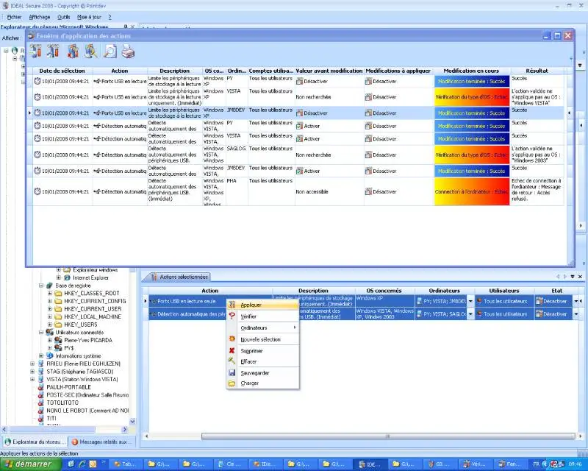Open the Véri... taskbar button
The image size is (588, 471).
pos(476,464)
